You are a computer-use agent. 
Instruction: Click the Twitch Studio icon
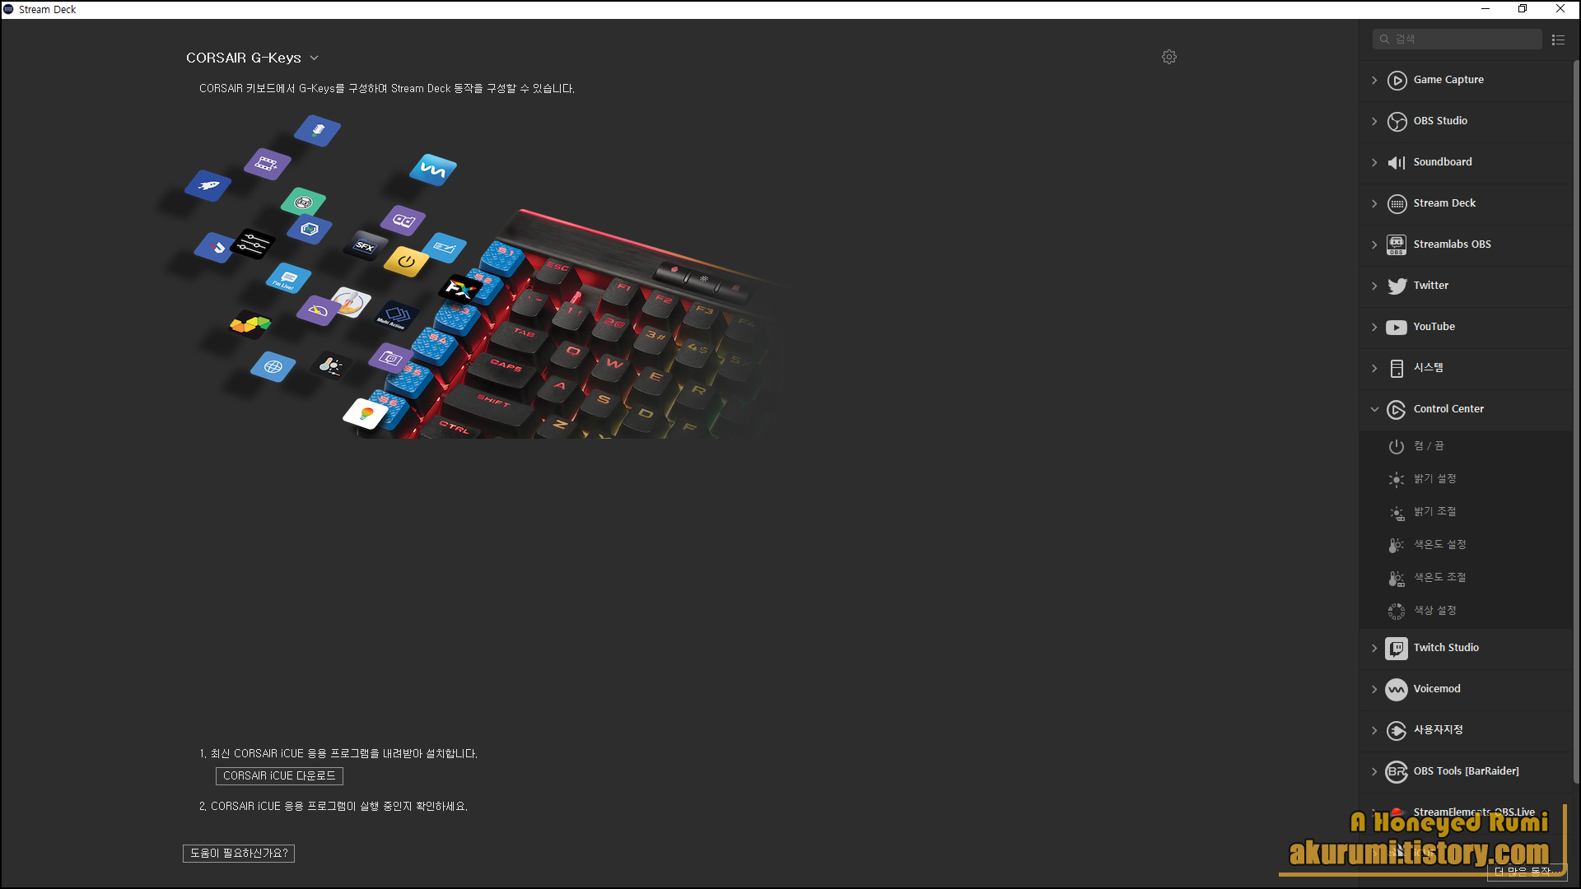pyautogui.click(x=1397, y=648)
